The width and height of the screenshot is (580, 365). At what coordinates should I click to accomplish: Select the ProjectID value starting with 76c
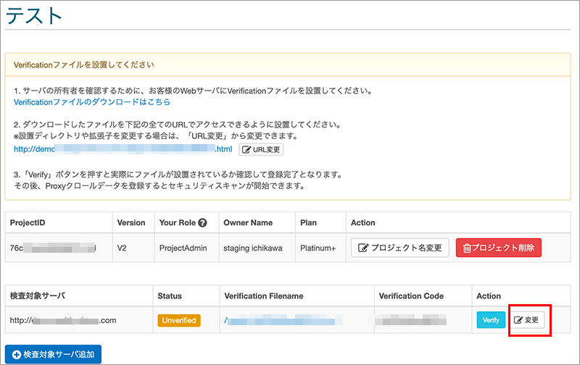coord(52,248)
